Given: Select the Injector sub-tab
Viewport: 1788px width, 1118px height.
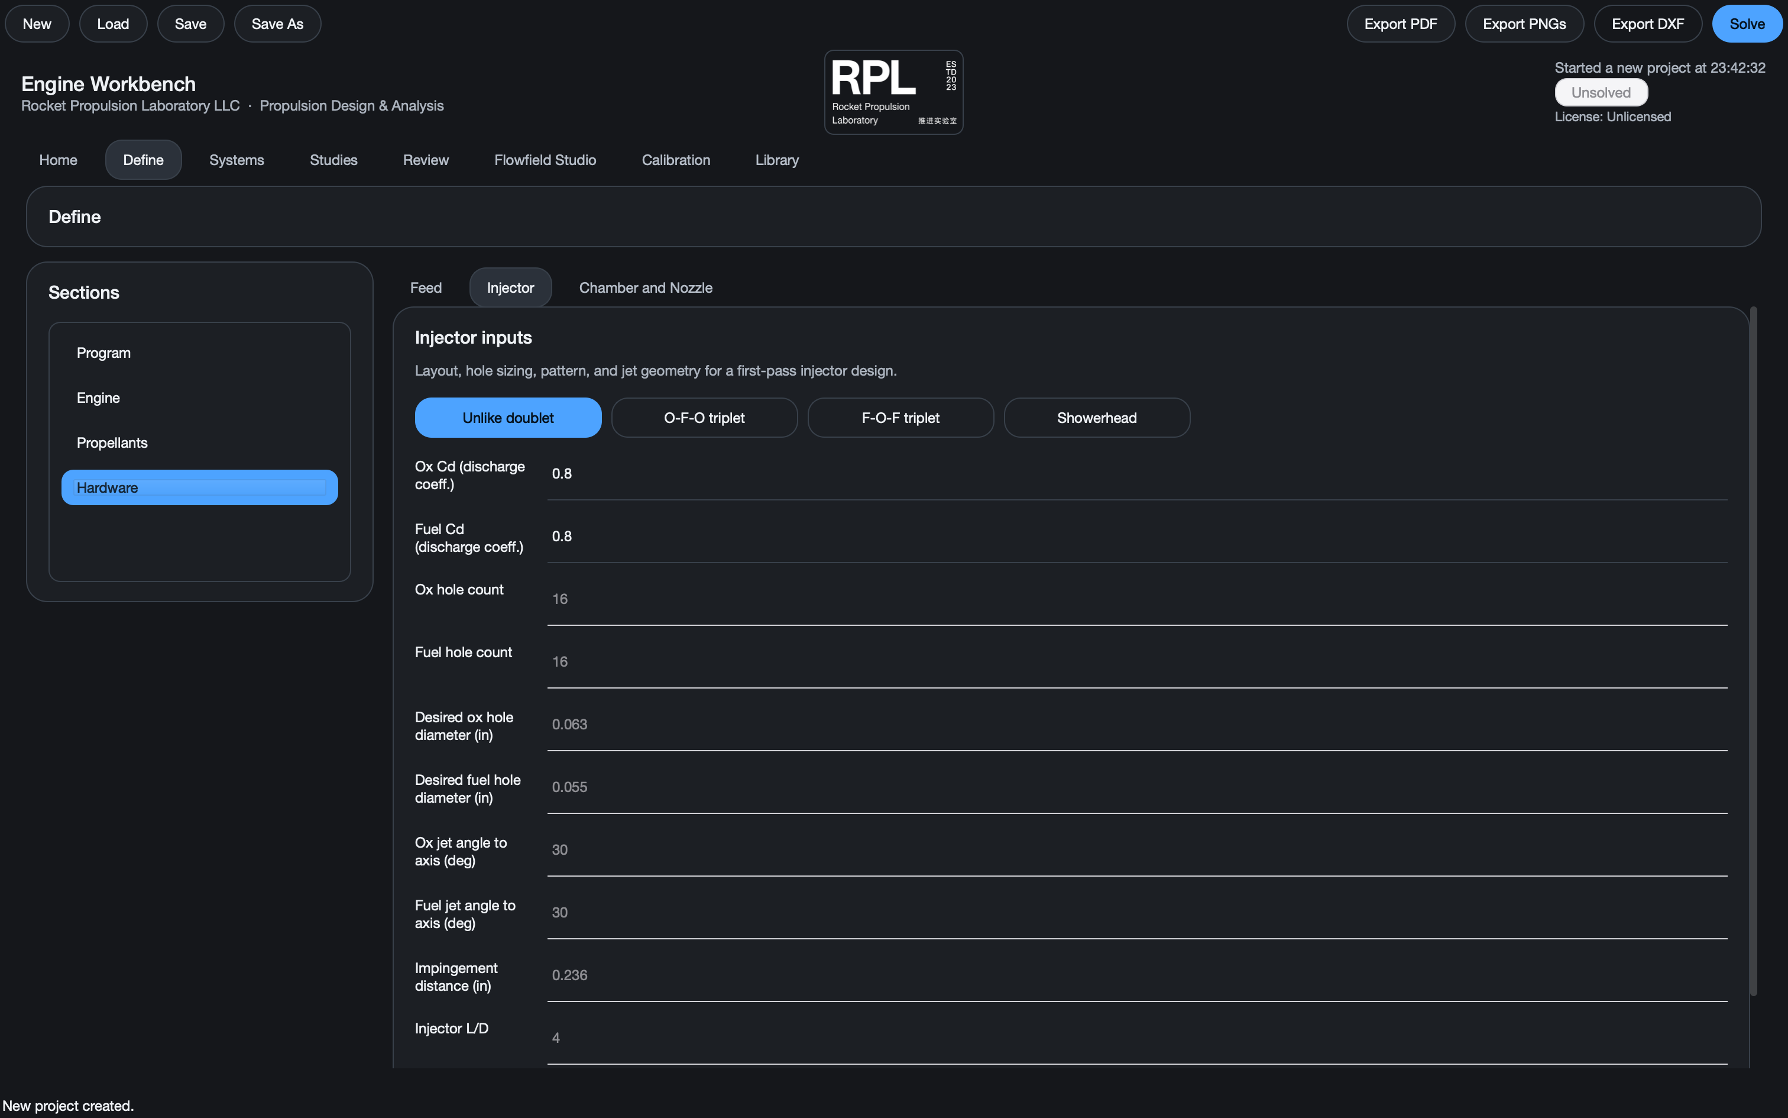Looking at the screenshot, I should pos(510,287).
